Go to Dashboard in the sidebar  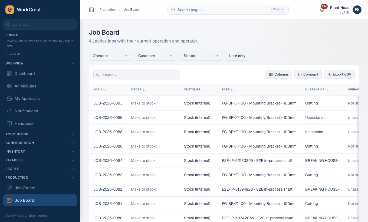[x=40, y=74]
